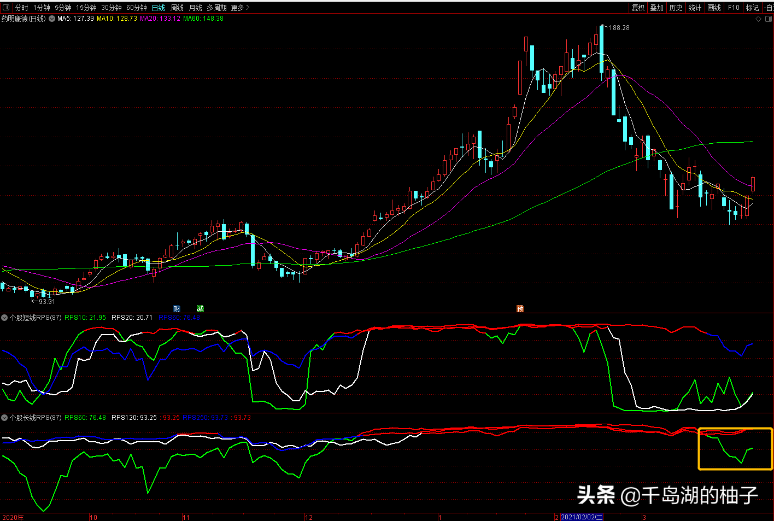Click the 标记 mark button

click(x=753, y=8)
